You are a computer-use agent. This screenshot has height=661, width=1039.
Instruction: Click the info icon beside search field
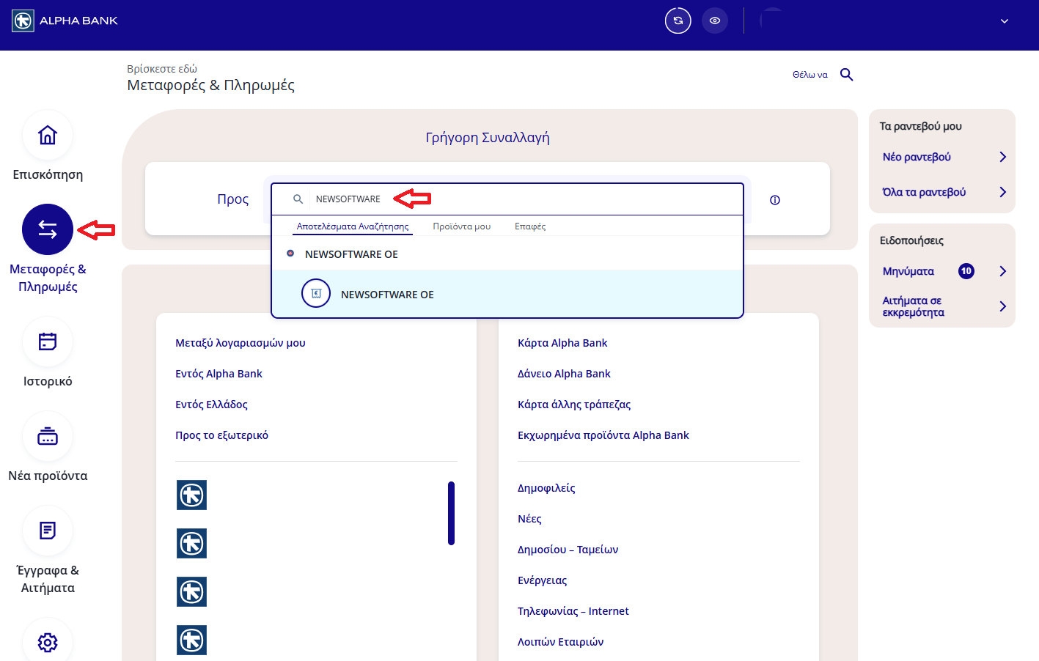point(775,200)
